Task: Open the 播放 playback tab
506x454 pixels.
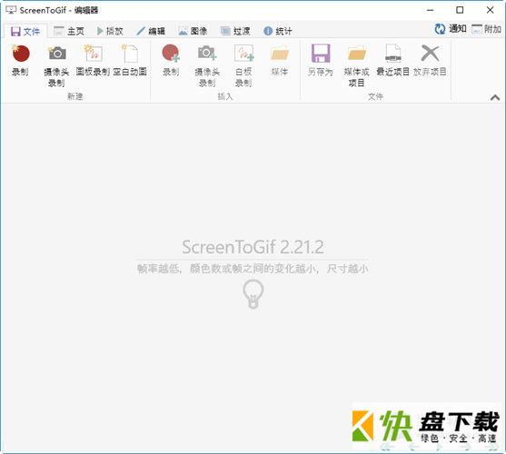Action: 110,31
